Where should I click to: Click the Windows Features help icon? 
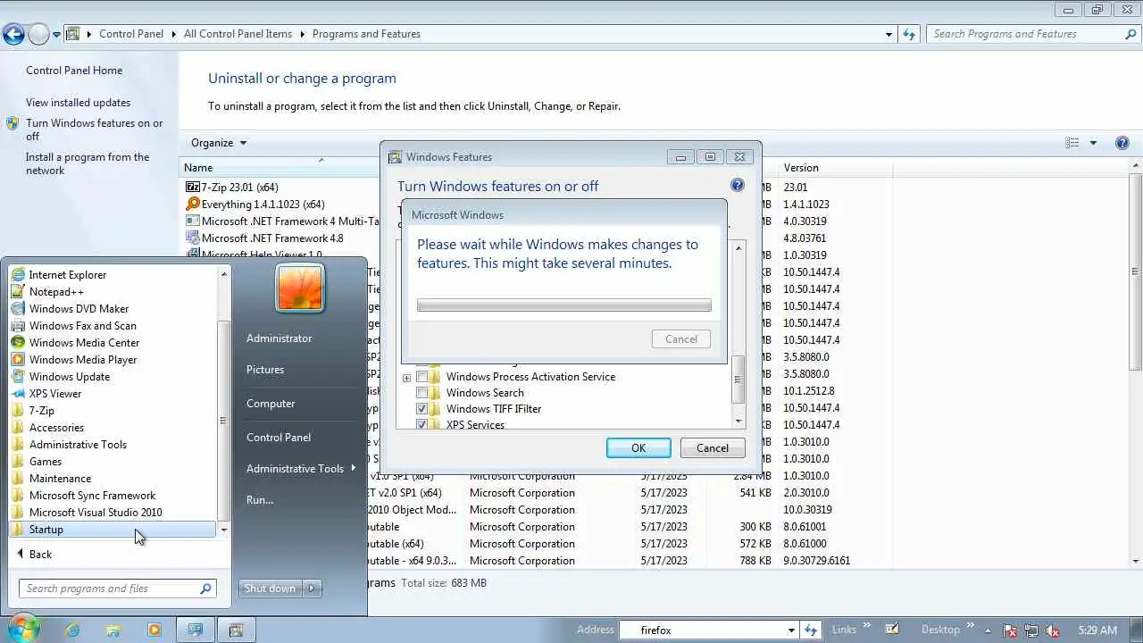tap(738, 185)
